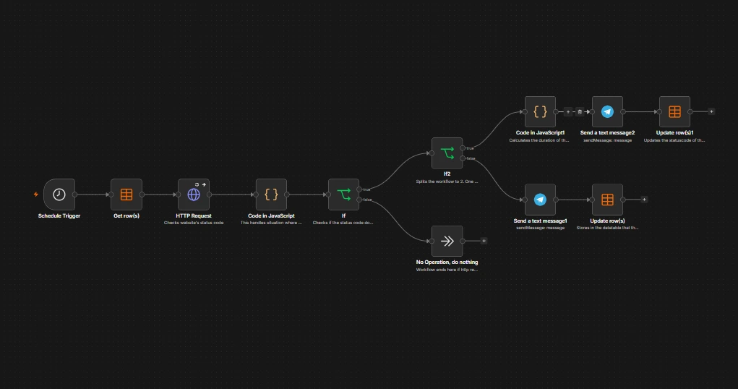Delete connection between Code in JavaScript1 and message2

click(x=580, y=111)
